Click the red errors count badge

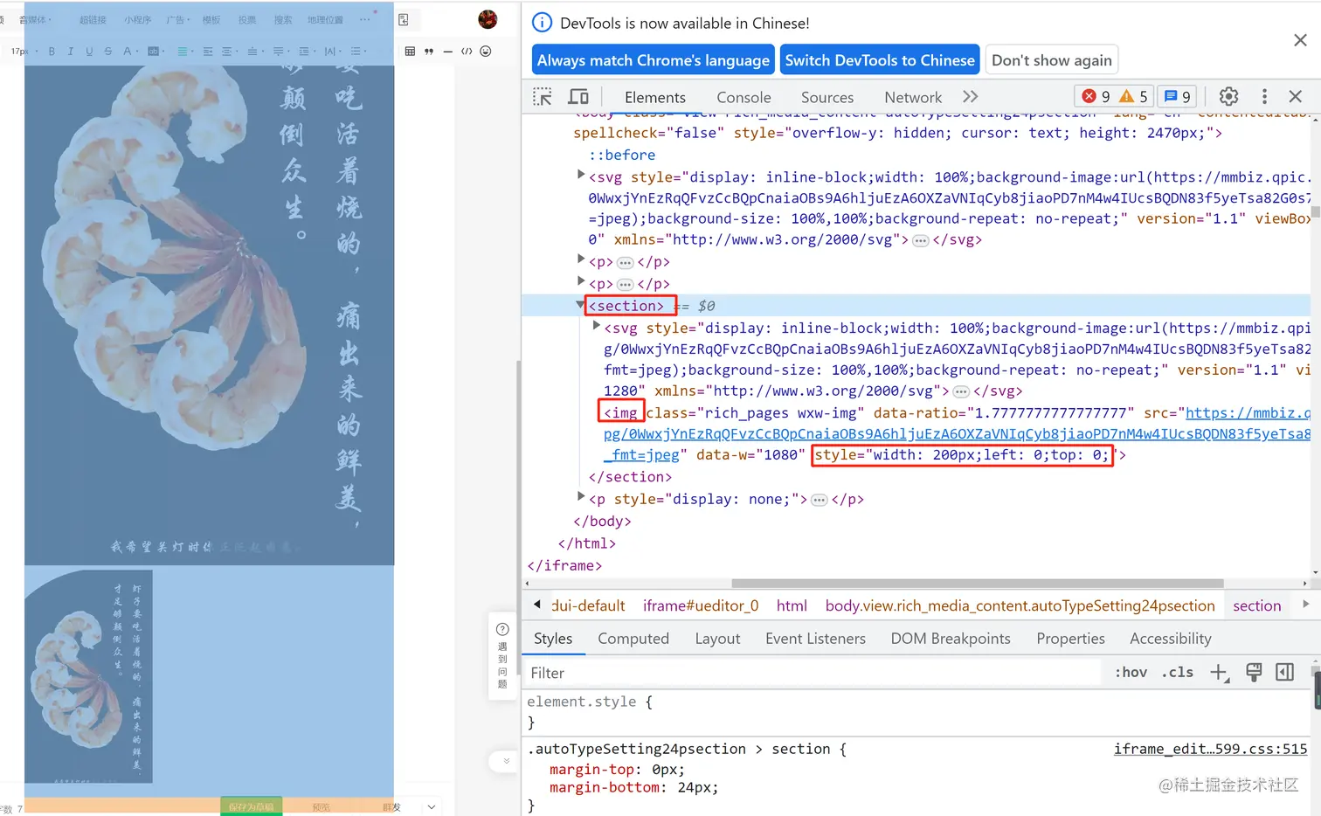coord(1096,96)
